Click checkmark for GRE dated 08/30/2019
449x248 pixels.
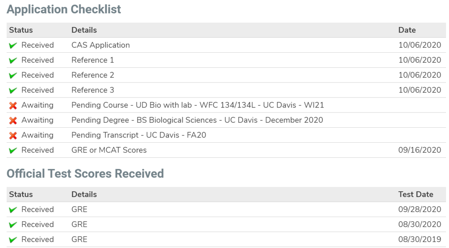point(13,240)
